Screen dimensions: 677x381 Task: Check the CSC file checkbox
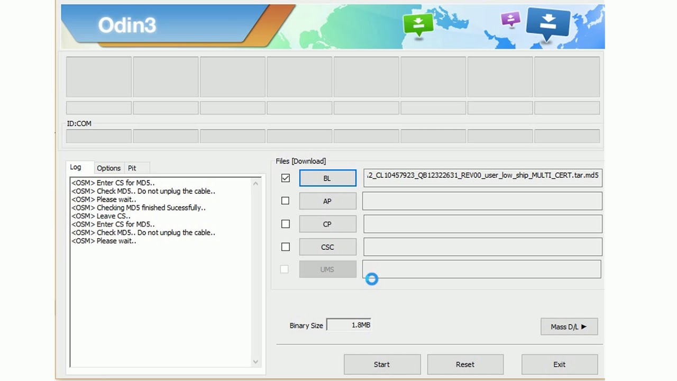pyautogui.click(x=286, y=247)
